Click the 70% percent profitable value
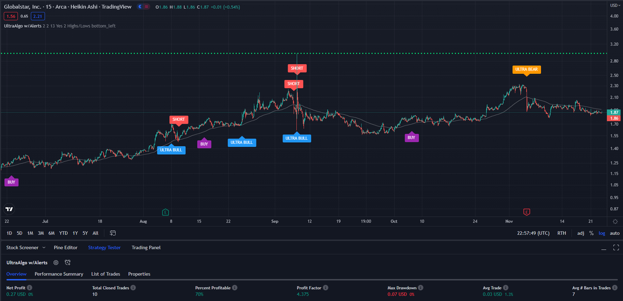 (199, 294)
